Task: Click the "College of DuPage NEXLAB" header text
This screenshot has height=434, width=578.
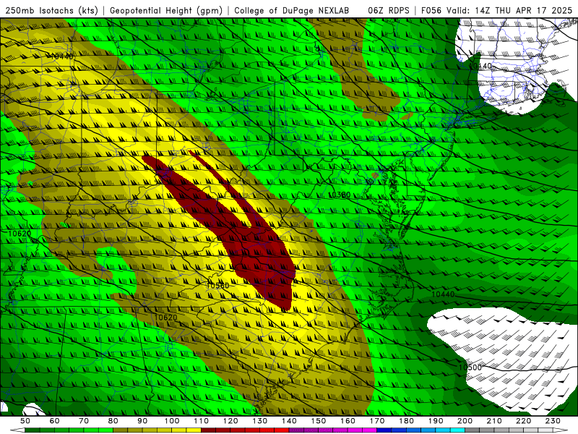Action: coord(292,10)
